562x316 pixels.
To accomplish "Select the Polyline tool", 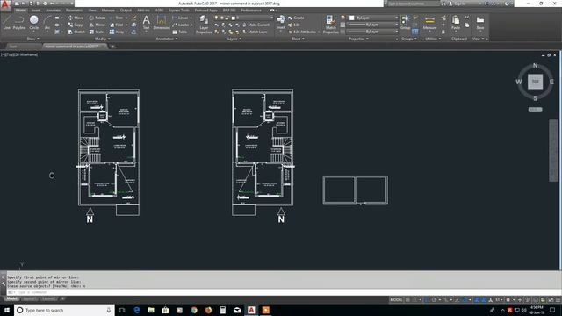I will tap(19, 23).
